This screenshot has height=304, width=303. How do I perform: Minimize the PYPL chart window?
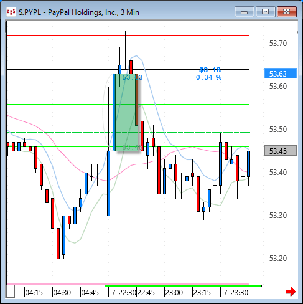point(245,12)
